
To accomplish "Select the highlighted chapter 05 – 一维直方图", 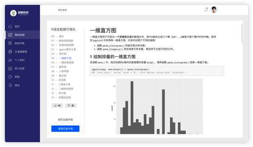I will [x=61, y=58].
